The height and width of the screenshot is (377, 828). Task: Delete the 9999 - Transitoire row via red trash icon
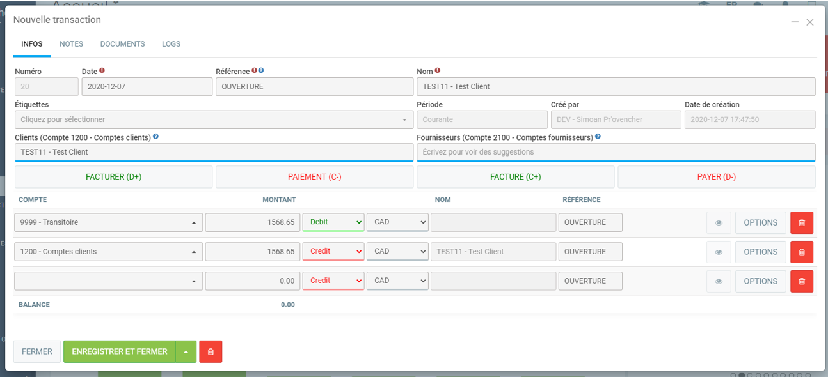pyautogui.click(x=802, y=223)
